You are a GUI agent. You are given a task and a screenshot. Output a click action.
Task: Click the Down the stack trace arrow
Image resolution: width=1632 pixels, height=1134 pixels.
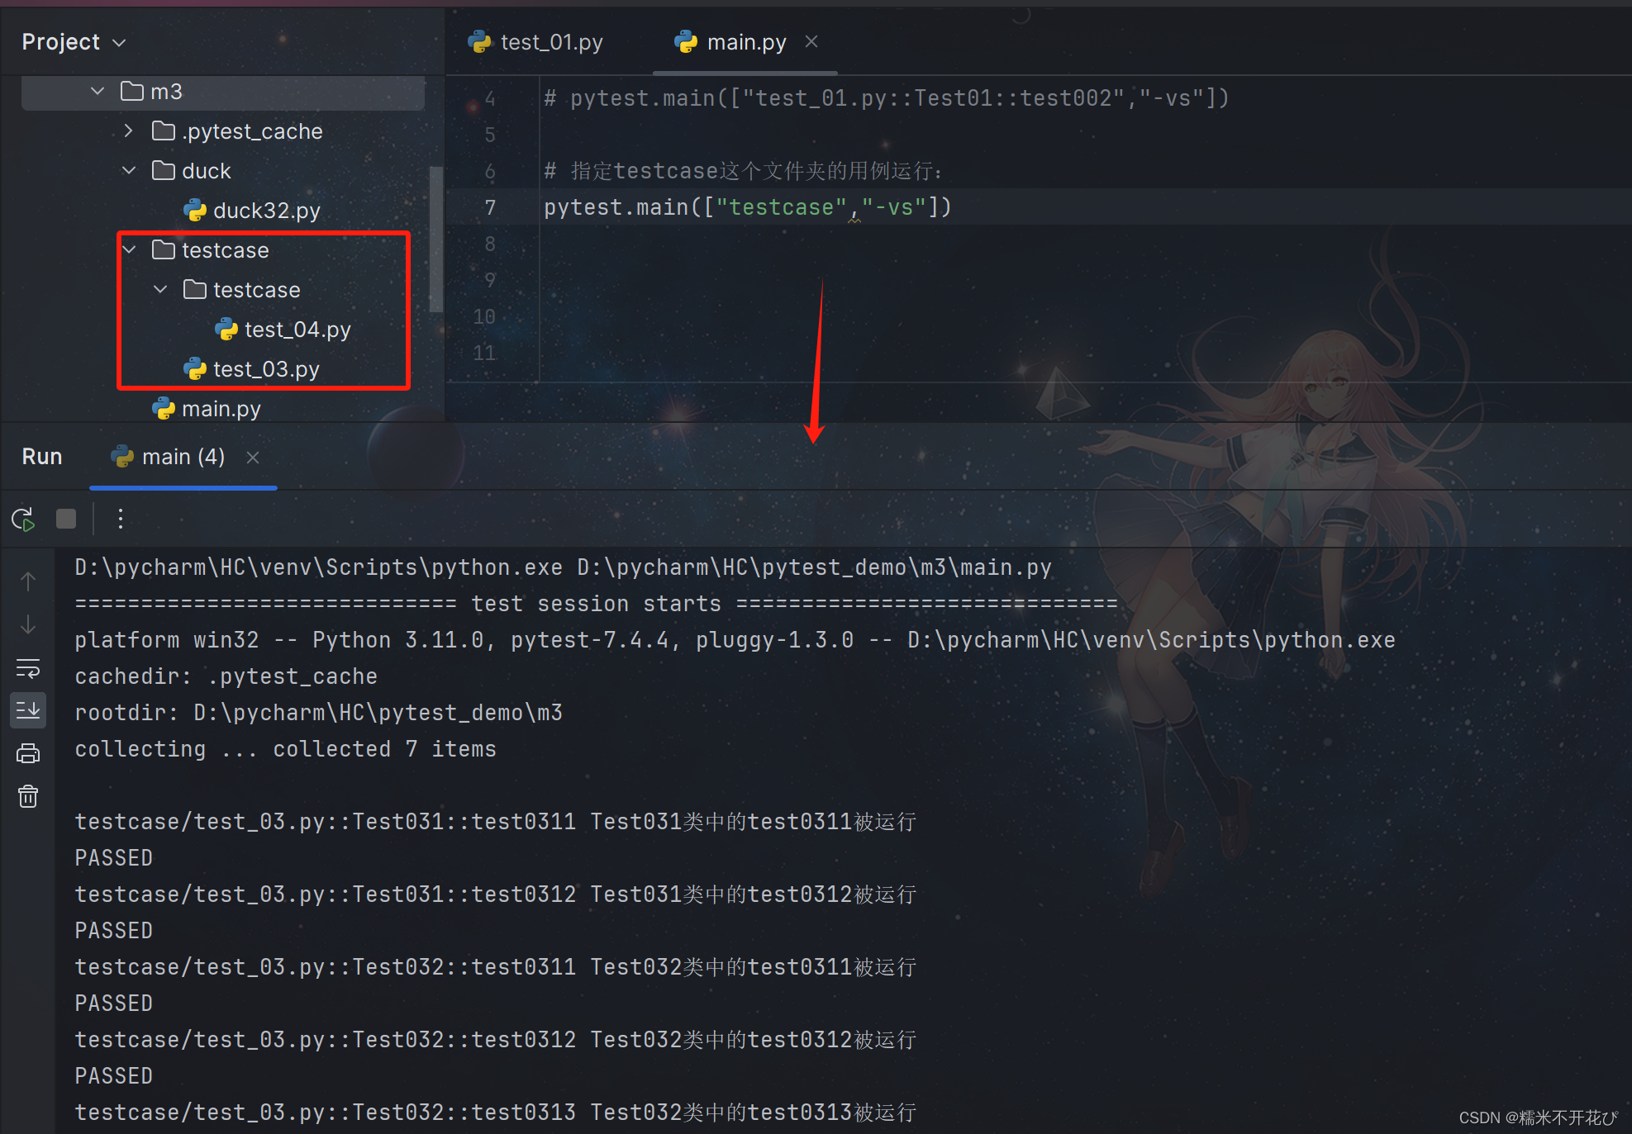pyautogui.click(x=28, y=624)
